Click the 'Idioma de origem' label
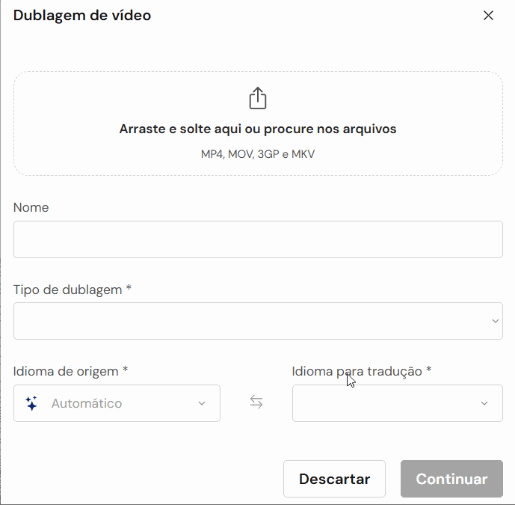 click(x=70, y=370)
